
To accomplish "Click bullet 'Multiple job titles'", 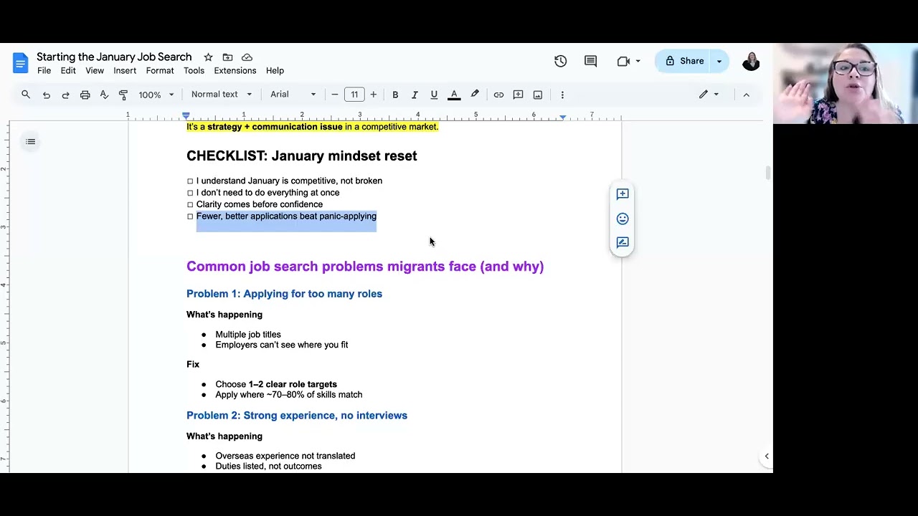I will tap(248, 335).
